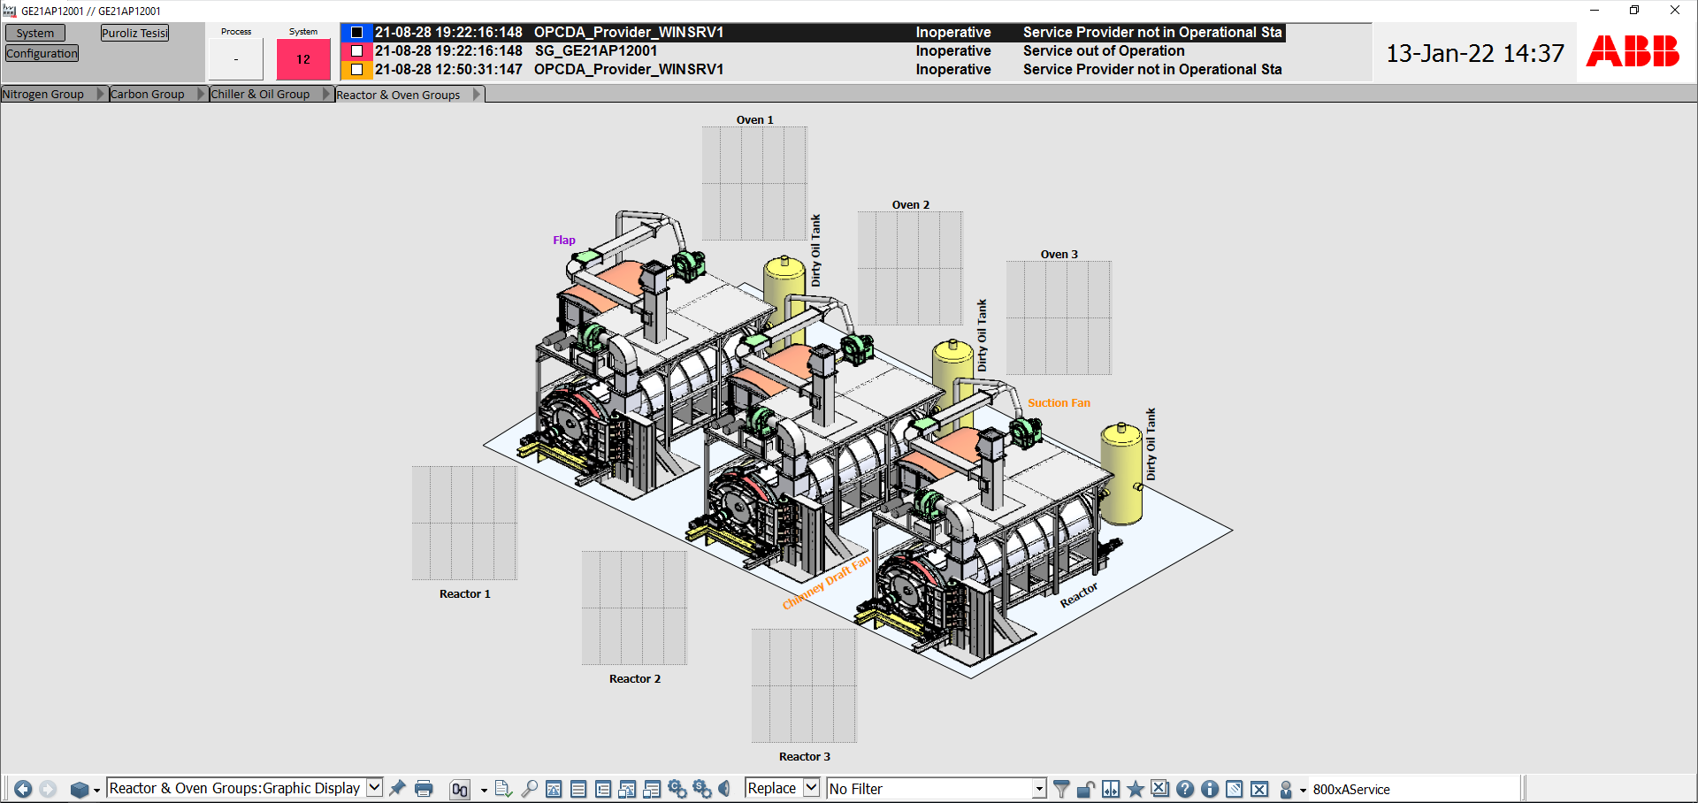Click the Back navigation arrow icon
Image resolution: width=1698 pixels, height=803 pixels.
(x=23, y=789)
